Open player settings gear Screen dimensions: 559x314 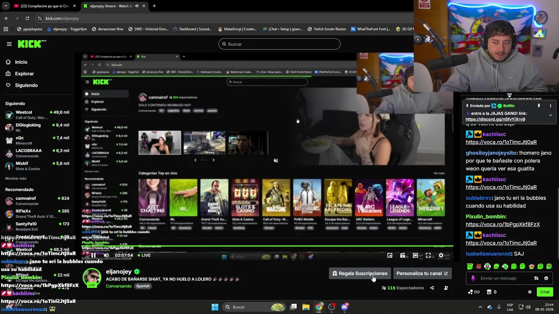click(x=441, y=255)
